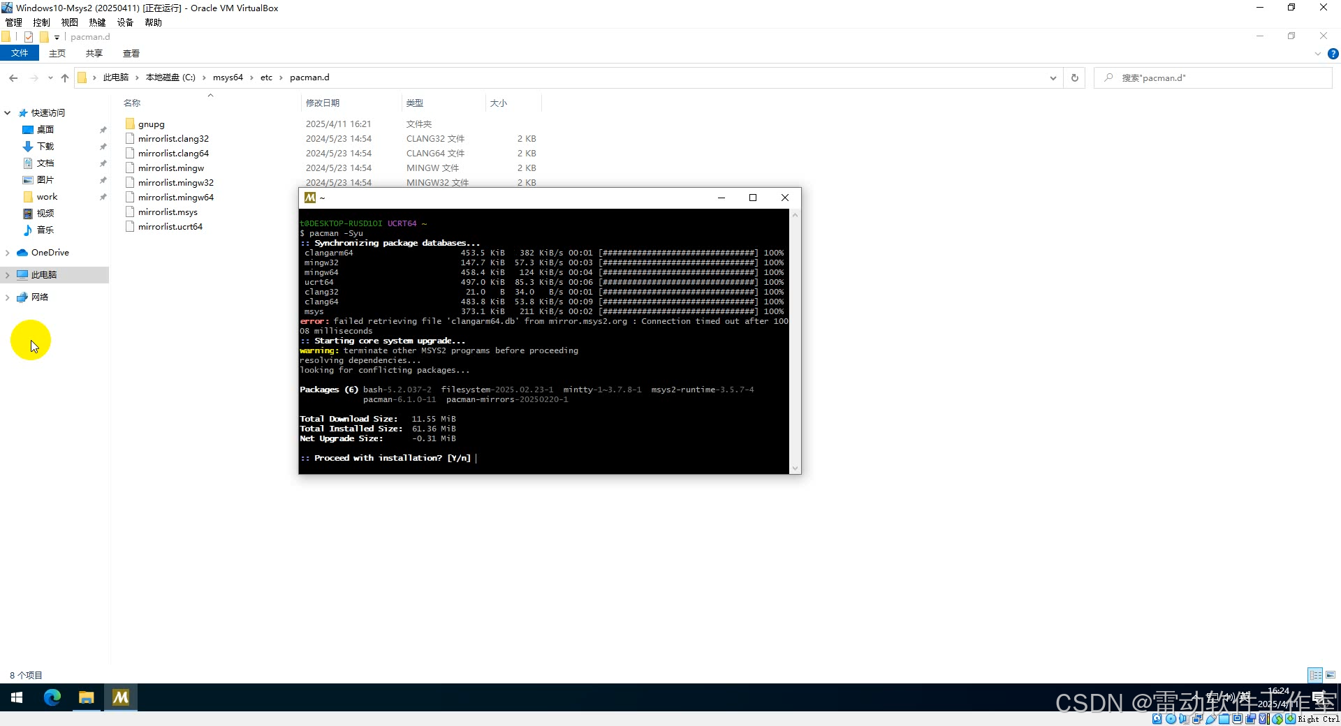Expand the ribbon with chevron
This screenshot has width=1341, height=726.
(1318, 54)
